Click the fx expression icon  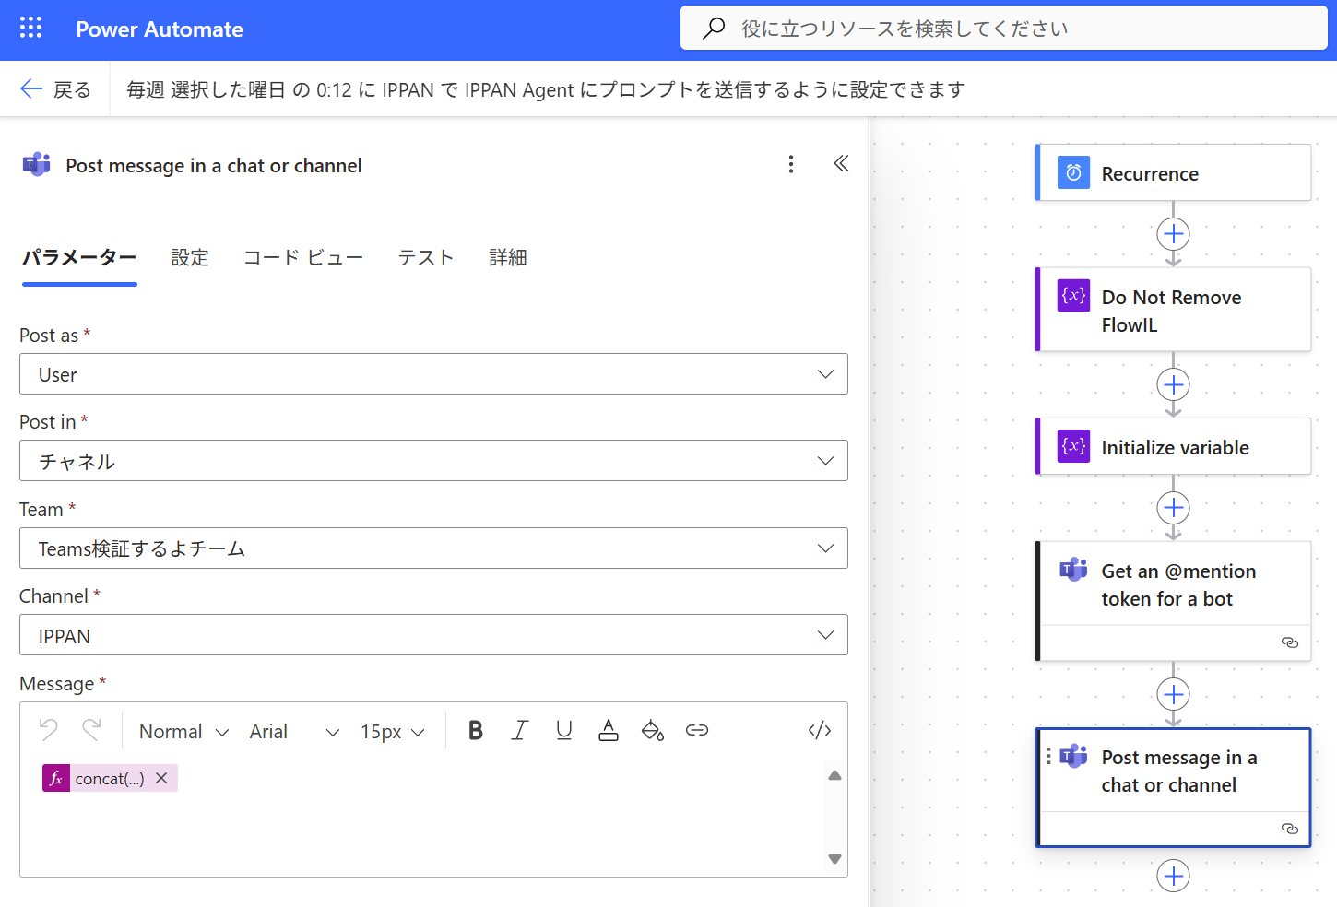point(56,778)
